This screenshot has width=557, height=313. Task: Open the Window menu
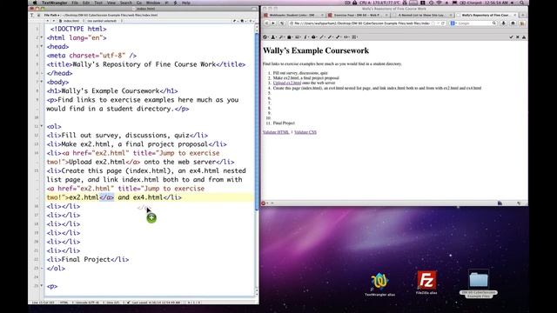click(x=153, y=3)
